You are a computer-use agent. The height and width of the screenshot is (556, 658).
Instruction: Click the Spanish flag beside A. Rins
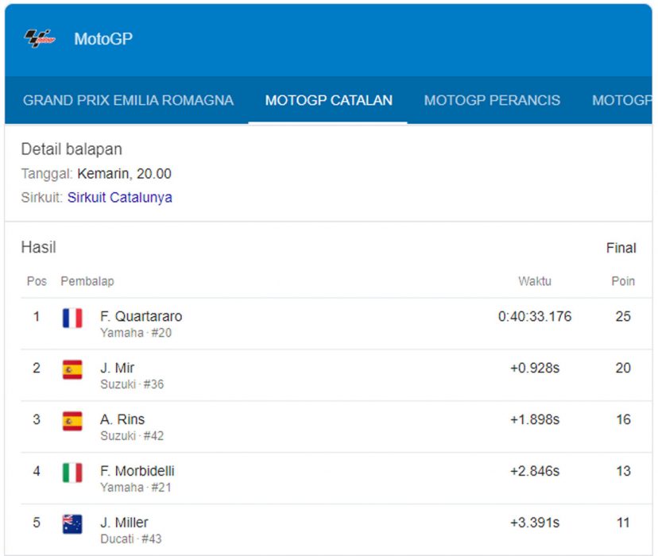click(72, 422)
